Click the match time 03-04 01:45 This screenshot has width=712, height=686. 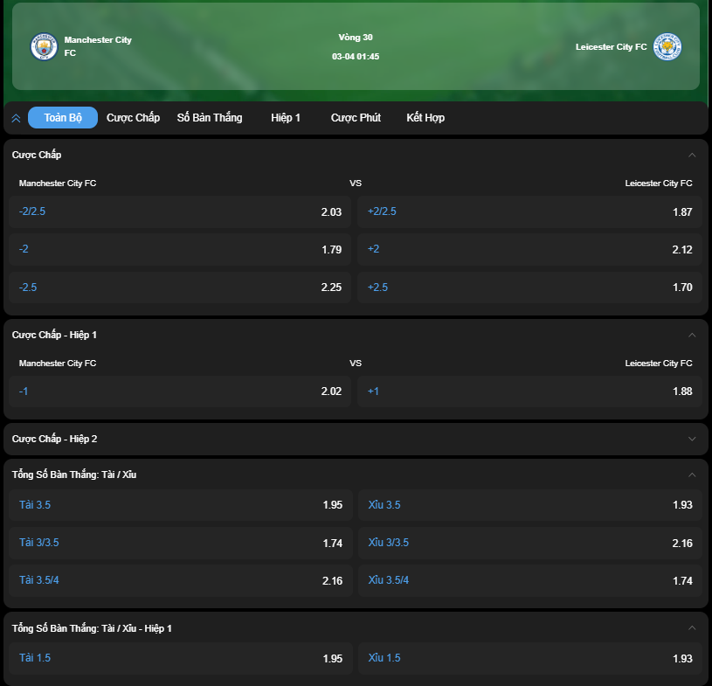pyautogui.click(x=356, y=57)
